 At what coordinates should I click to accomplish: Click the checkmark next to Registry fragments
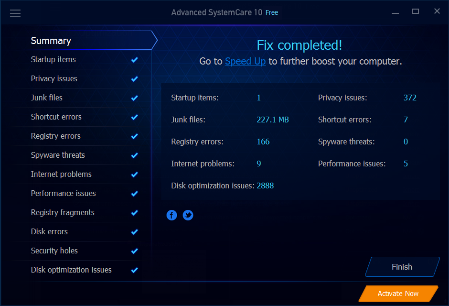(135, 213)
